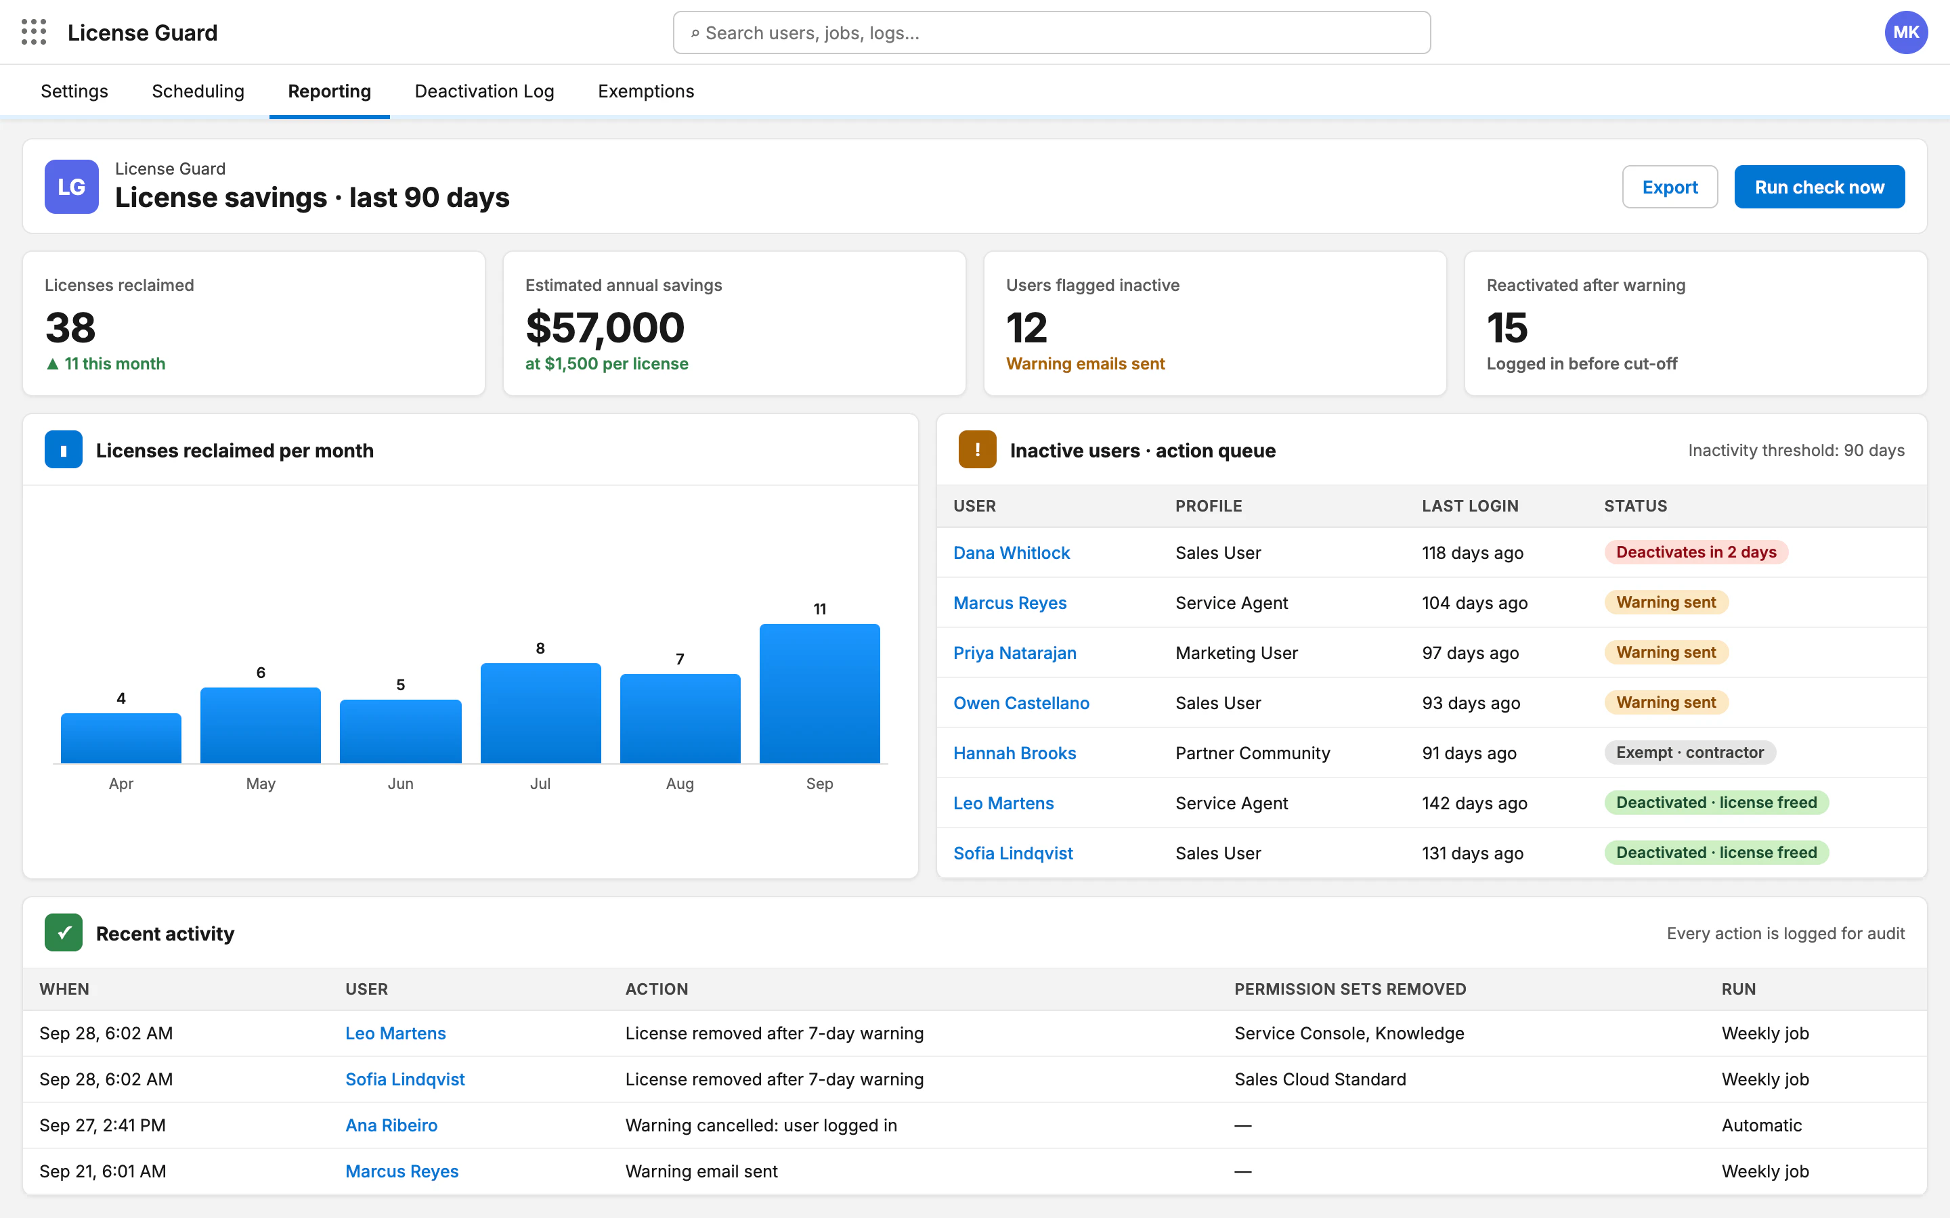Click the LG License Guard logo icon
Viewport: 1950px width, 1218px height.
coord(72,187)
